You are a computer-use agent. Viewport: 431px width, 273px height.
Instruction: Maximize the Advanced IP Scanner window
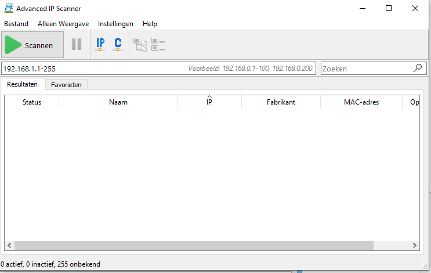tap(389, 8)
